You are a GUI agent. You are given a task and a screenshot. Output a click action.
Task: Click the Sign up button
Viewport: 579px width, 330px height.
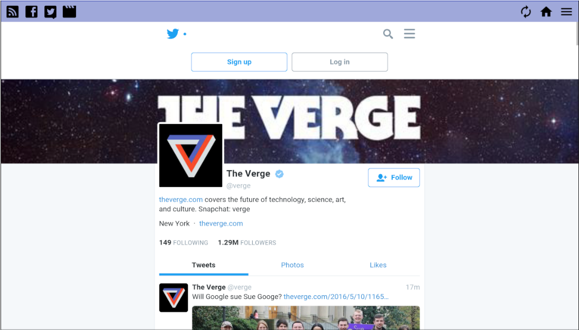(239, 62)
